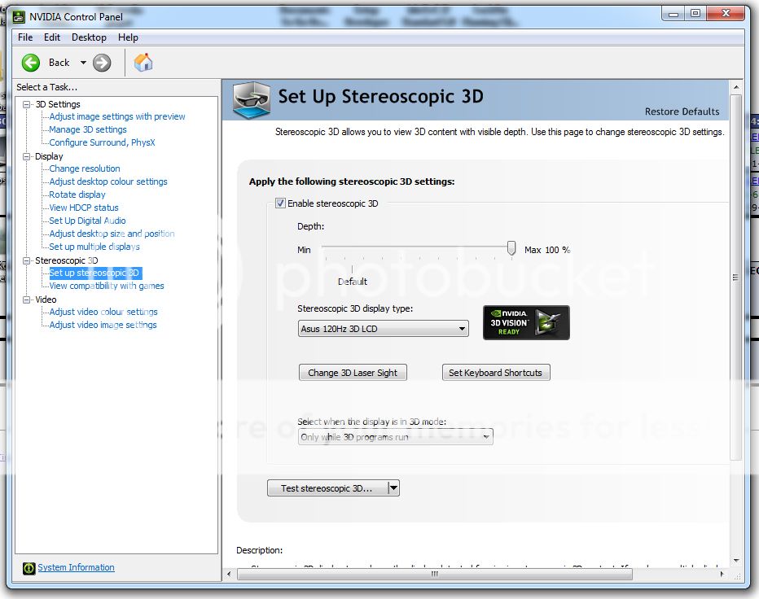Image resolution: width=759 pixels, height=599 pixels.
Task: Click the green Back arrow icon
Action: click(x=31, y=63)
